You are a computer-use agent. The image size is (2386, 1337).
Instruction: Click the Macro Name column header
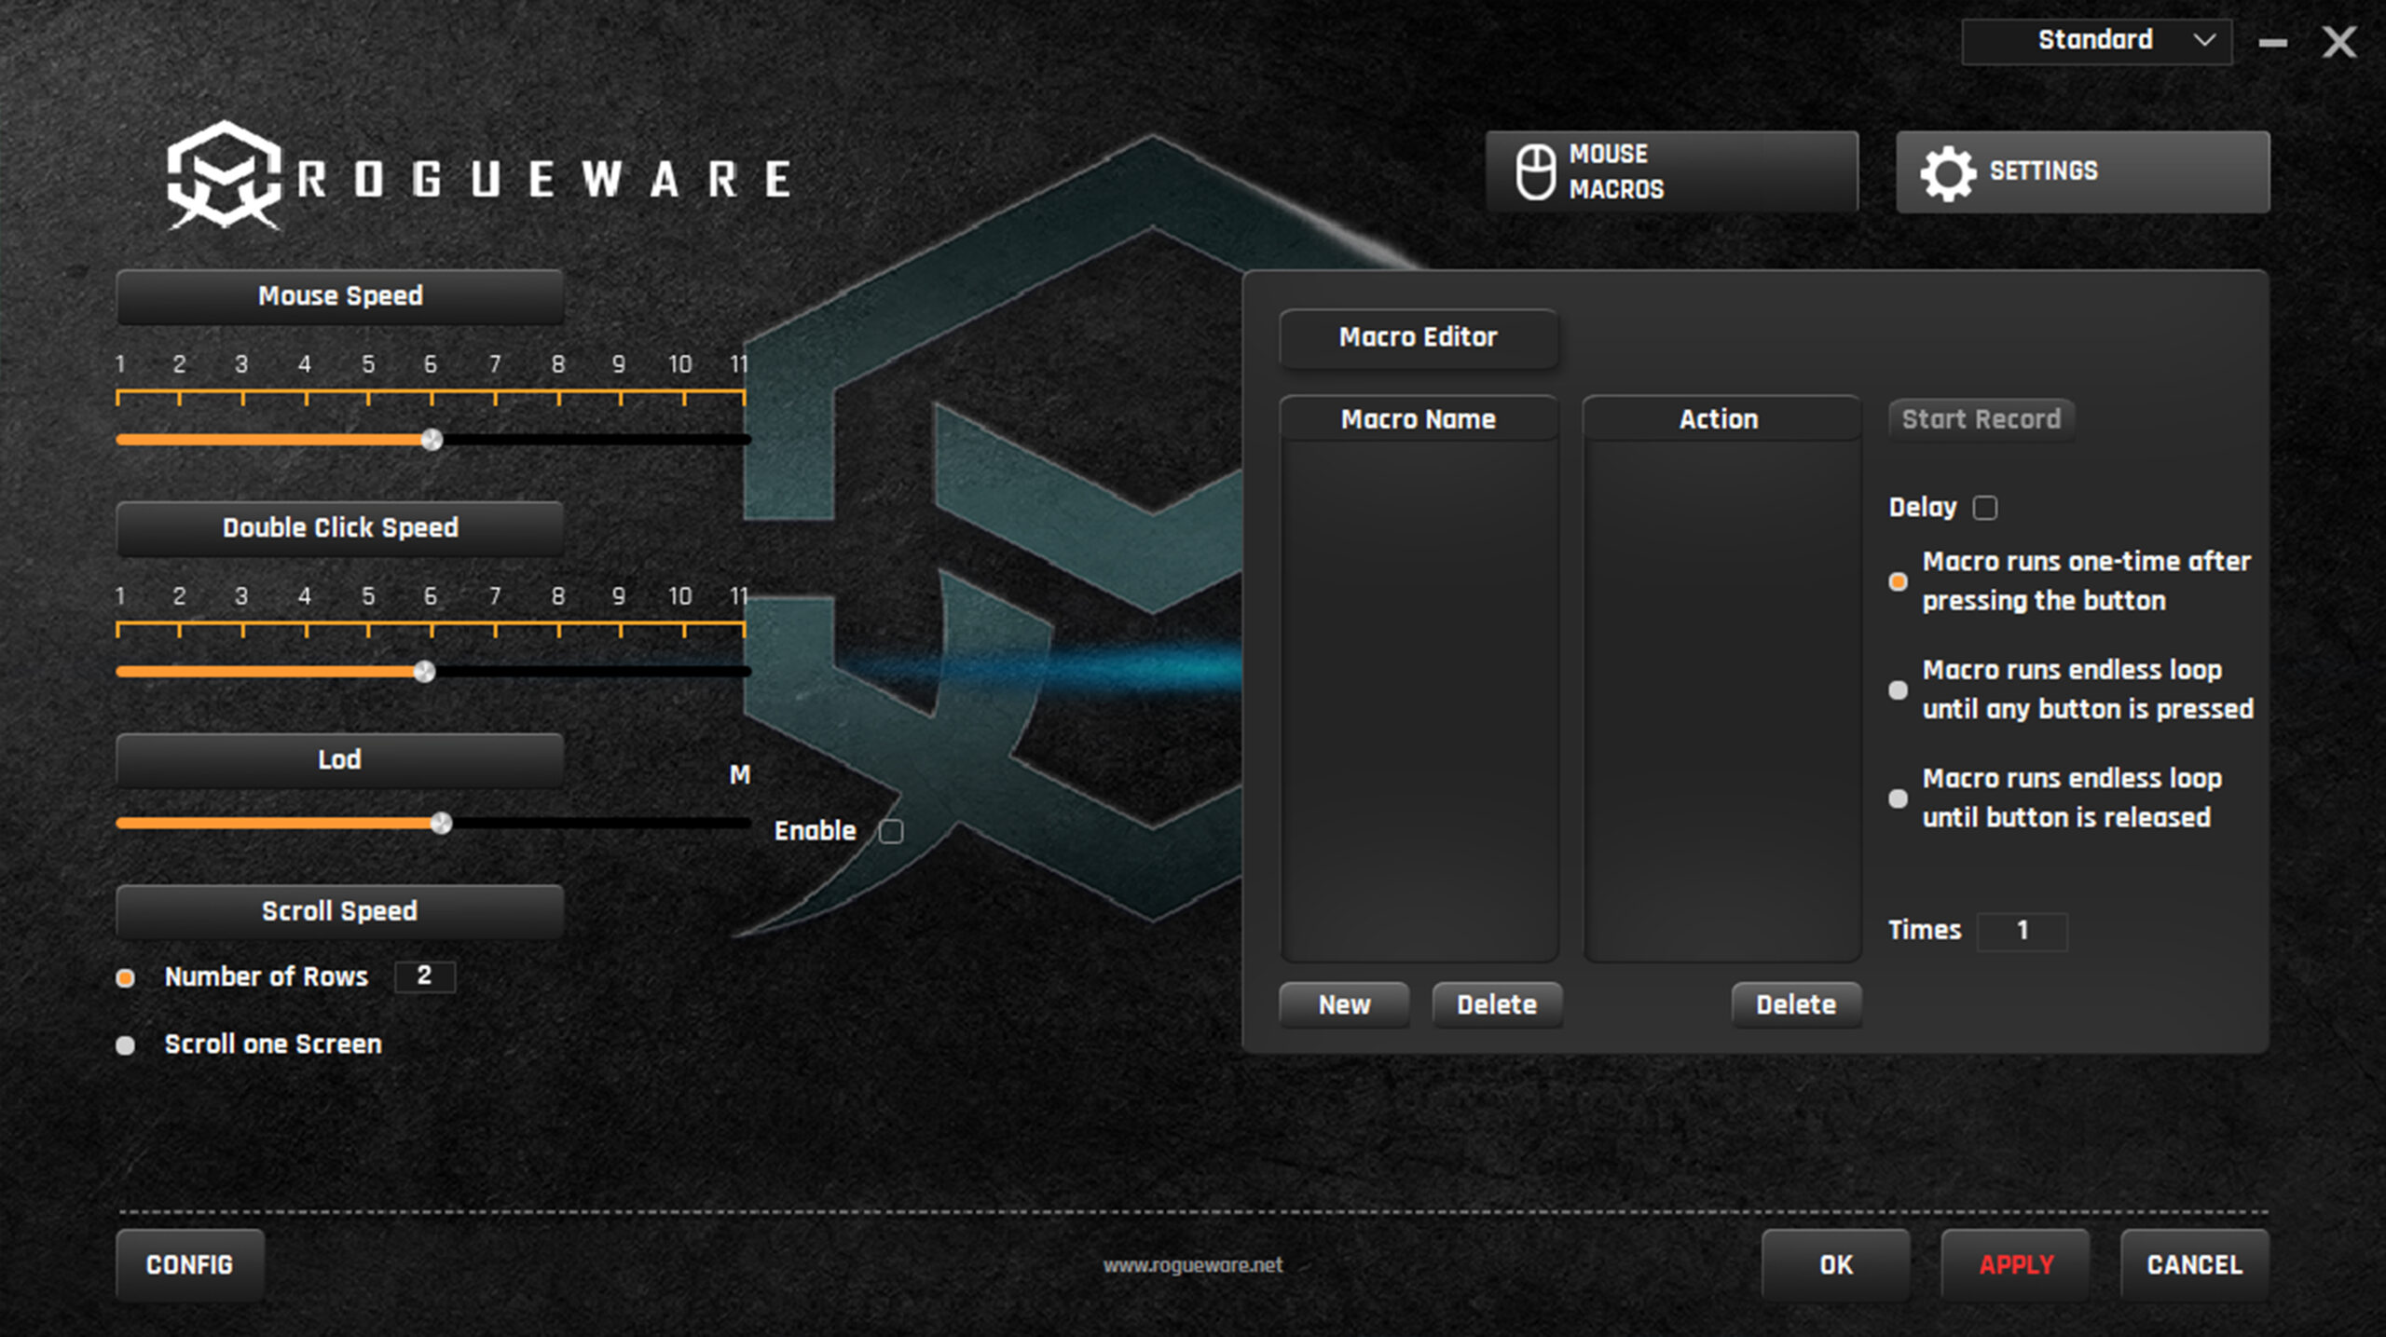coord(1419,419)
